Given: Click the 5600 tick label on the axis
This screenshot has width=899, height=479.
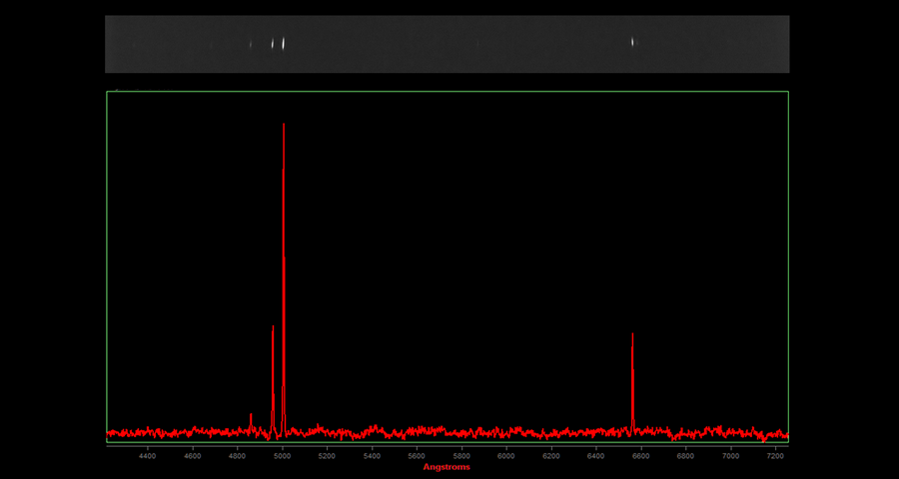Looking at the screenshot, I should coord(417,456).
